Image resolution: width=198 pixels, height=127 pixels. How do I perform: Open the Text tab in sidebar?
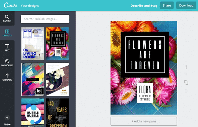(7, 48)
